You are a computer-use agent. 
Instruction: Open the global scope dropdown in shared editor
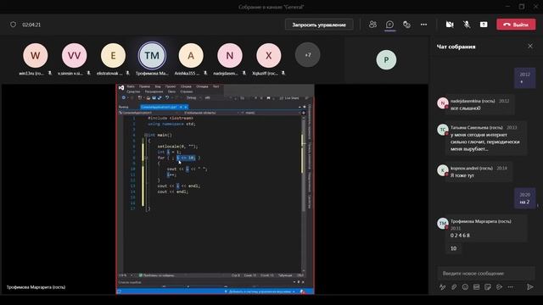click(x=211, y=113)
